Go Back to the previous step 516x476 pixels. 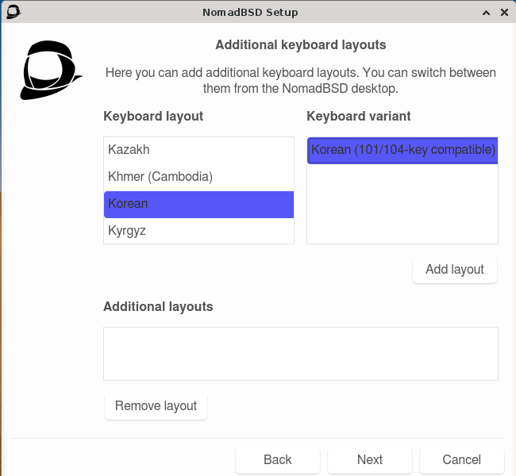click(x=278, y=460)
